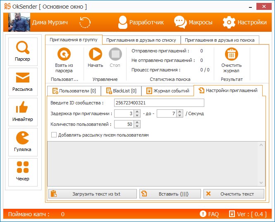Screen dimensions: 275x222
Task: Open the Журнал событий tab
Action: pyautogui.click(x=167, y=91)
